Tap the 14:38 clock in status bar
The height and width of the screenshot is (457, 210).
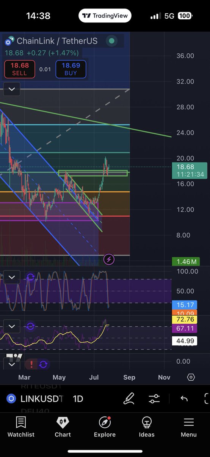point(38,16)
